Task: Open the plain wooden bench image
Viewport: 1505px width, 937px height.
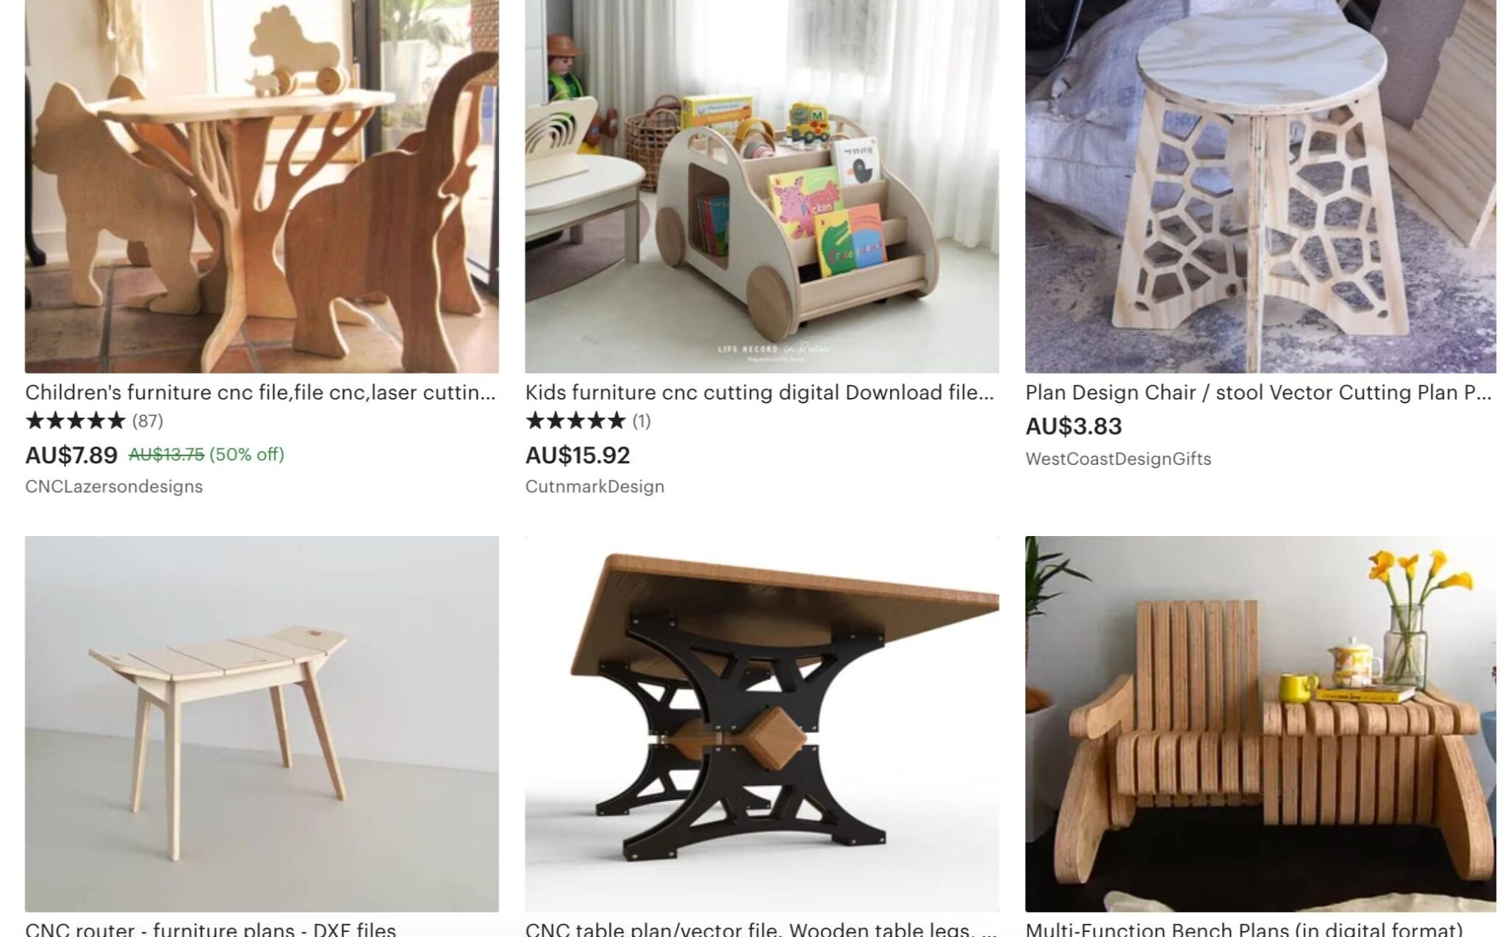Action: point(262,724)
